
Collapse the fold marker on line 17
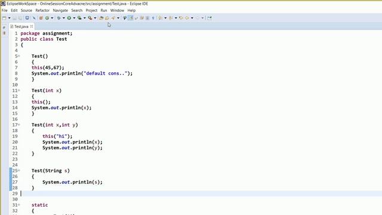(x=19, y=125)
